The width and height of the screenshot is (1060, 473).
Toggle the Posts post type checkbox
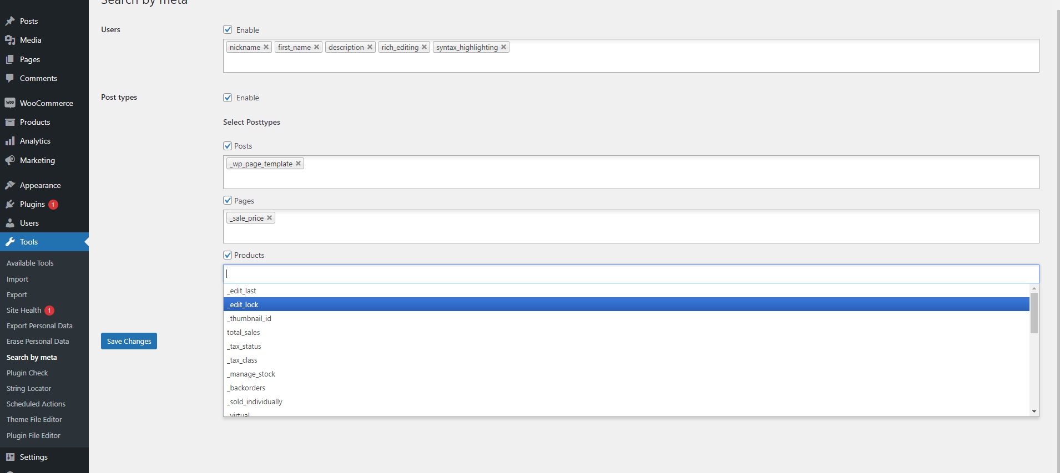coord(228,146)
